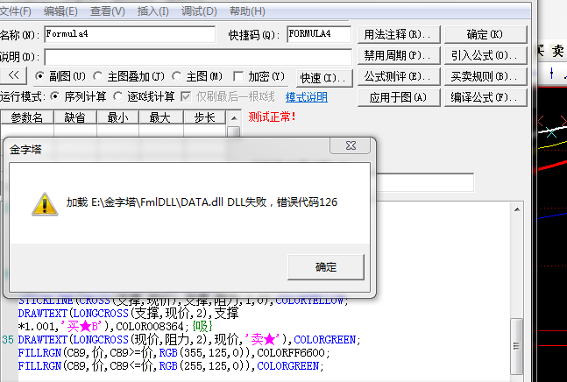The height and width of the screenshot is (382, 567).
Task: Click the 应用于图(A) button
Action: (x=399, y=97)
